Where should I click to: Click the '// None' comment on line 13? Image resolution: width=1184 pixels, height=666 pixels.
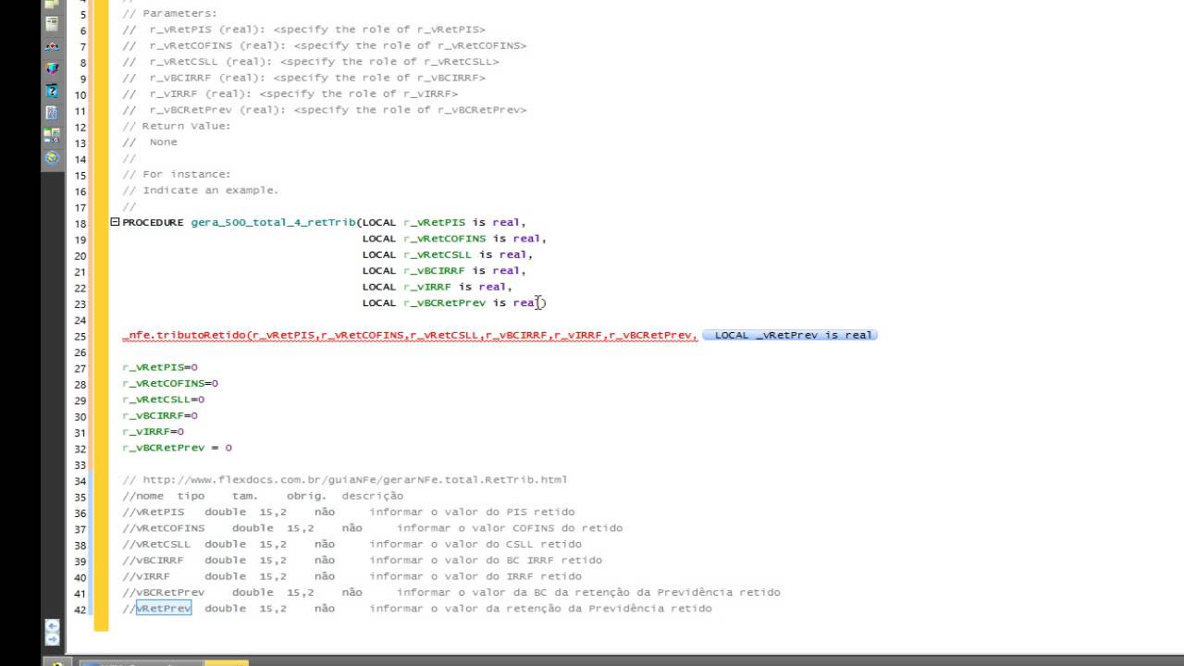click(150, 142)
